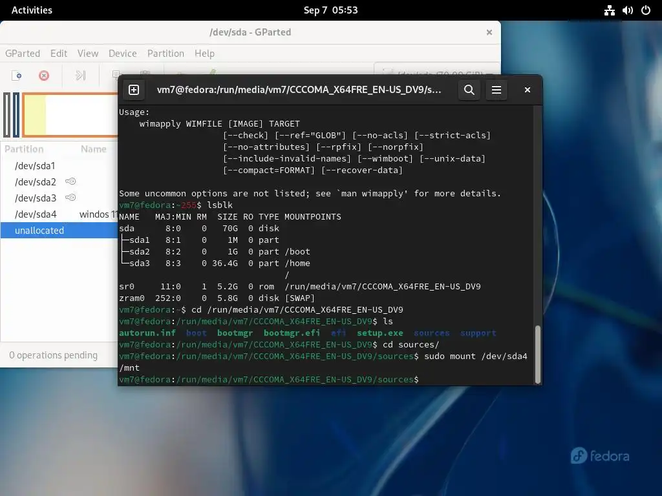662x496 pixels.
Task: Select the /dev/sda2 partition row
Action: [x=59, y=181]
